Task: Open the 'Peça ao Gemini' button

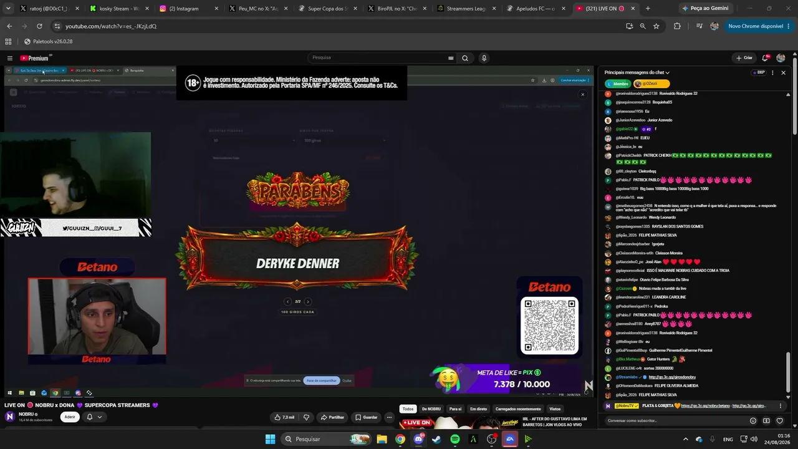Action: [x=705, y=9]
